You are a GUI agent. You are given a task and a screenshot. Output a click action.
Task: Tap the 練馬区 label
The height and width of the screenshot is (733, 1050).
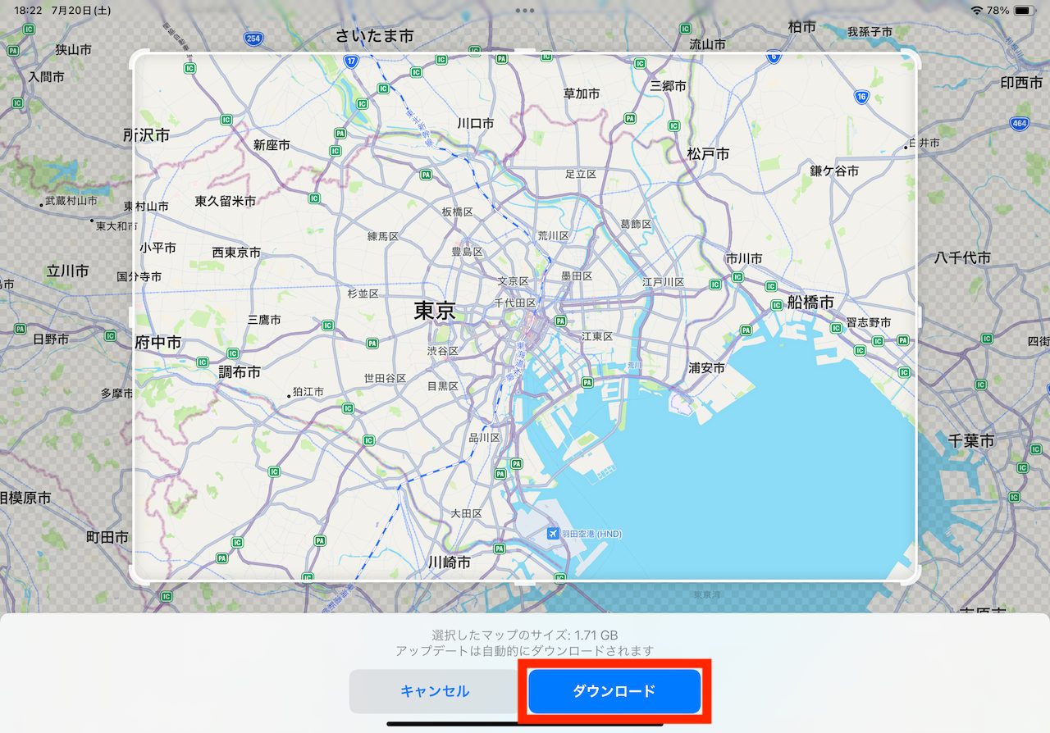click(383, 236)
